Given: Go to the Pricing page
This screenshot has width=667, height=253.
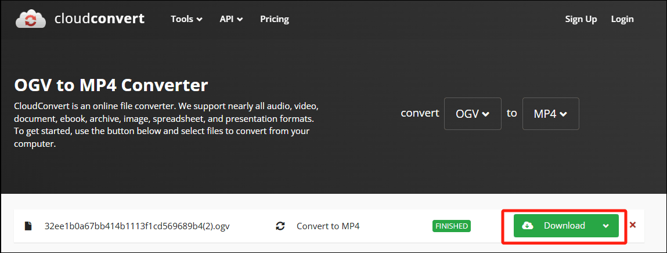Looking at the screenshot, I should tap(275, 19).
